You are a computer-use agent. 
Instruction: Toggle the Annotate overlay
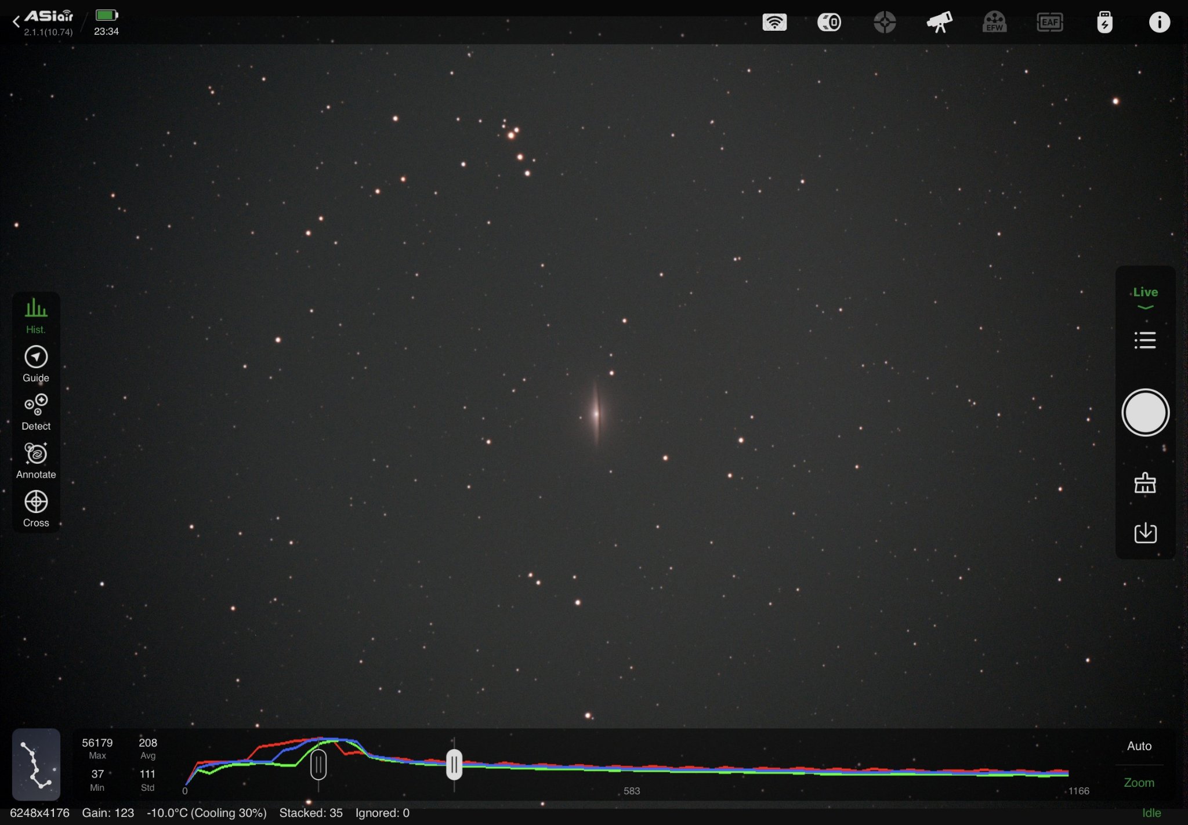pyautogui.click(x=36, y=461)
